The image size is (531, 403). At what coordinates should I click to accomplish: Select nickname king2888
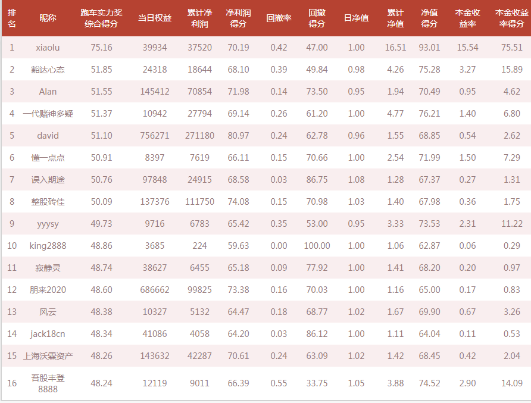pos(48,246)
